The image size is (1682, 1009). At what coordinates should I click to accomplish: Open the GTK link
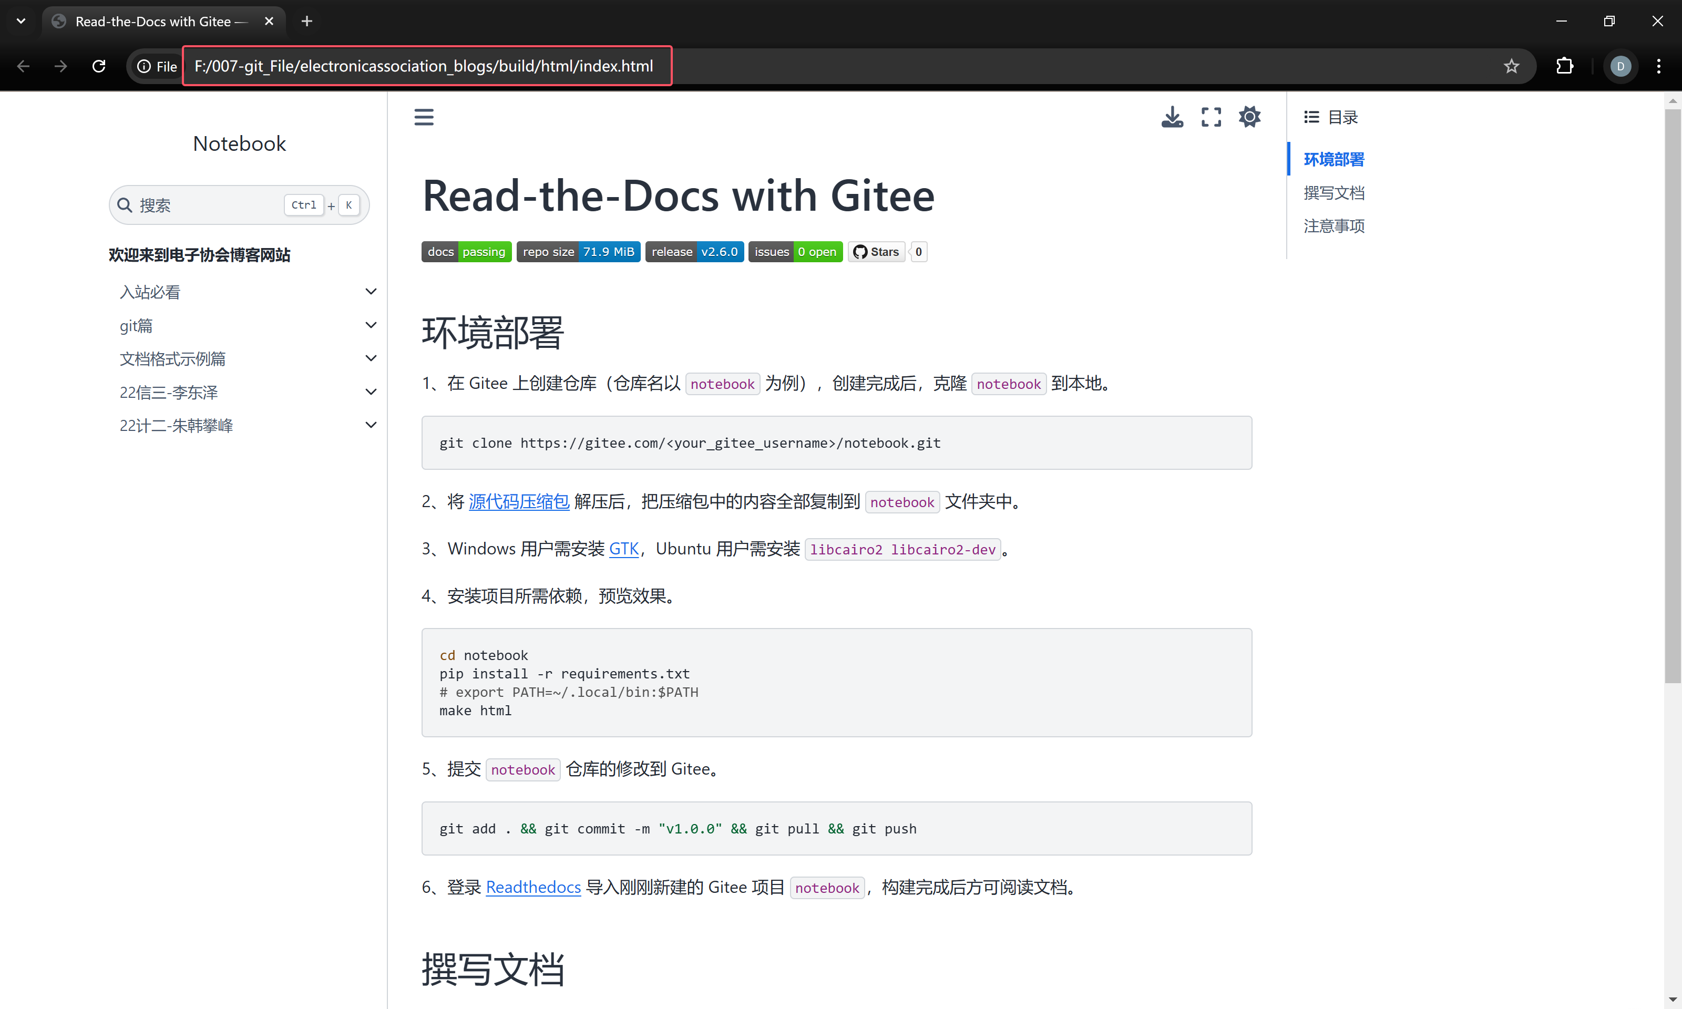[x=623, y=549]
